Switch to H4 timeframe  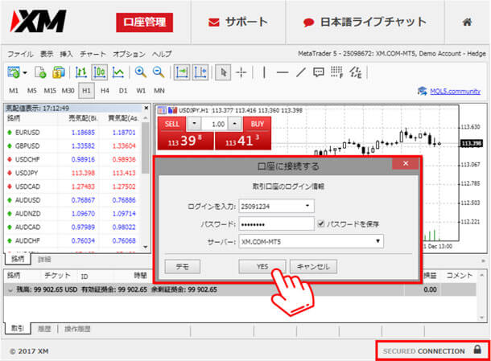[x=105, y=91]
